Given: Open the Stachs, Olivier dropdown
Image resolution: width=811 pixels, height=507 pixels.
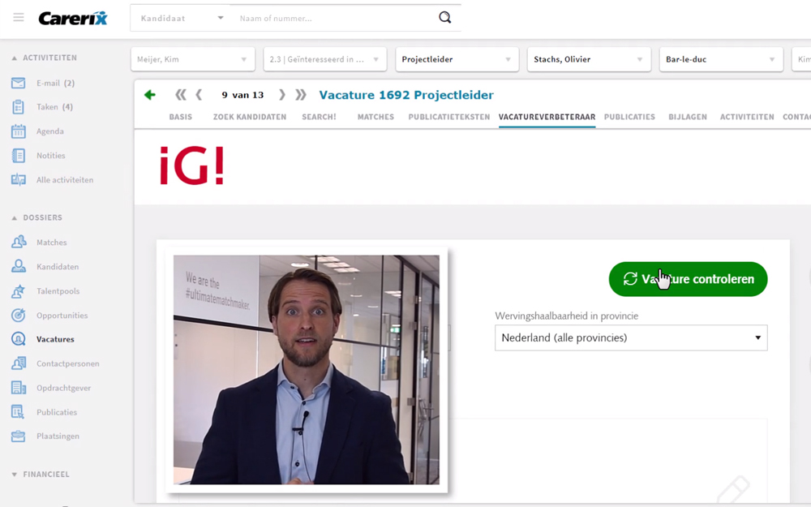Looking at the screenshot, I should 589,59.
